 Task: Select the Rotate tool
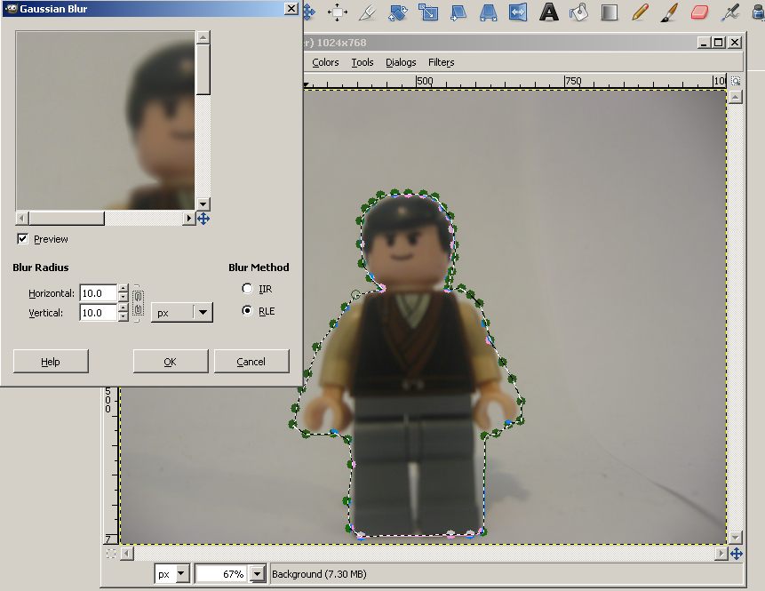(x=398, y=12)
